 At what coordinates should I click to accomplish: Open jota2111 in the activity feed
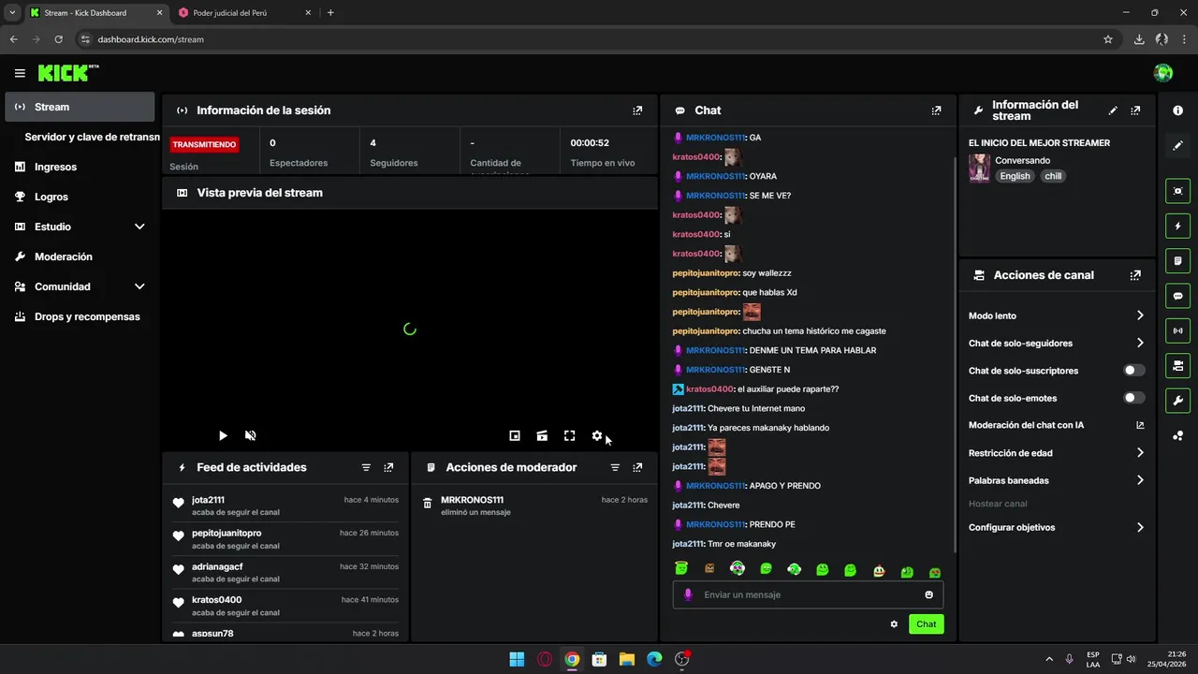click(x=208, y=500)
